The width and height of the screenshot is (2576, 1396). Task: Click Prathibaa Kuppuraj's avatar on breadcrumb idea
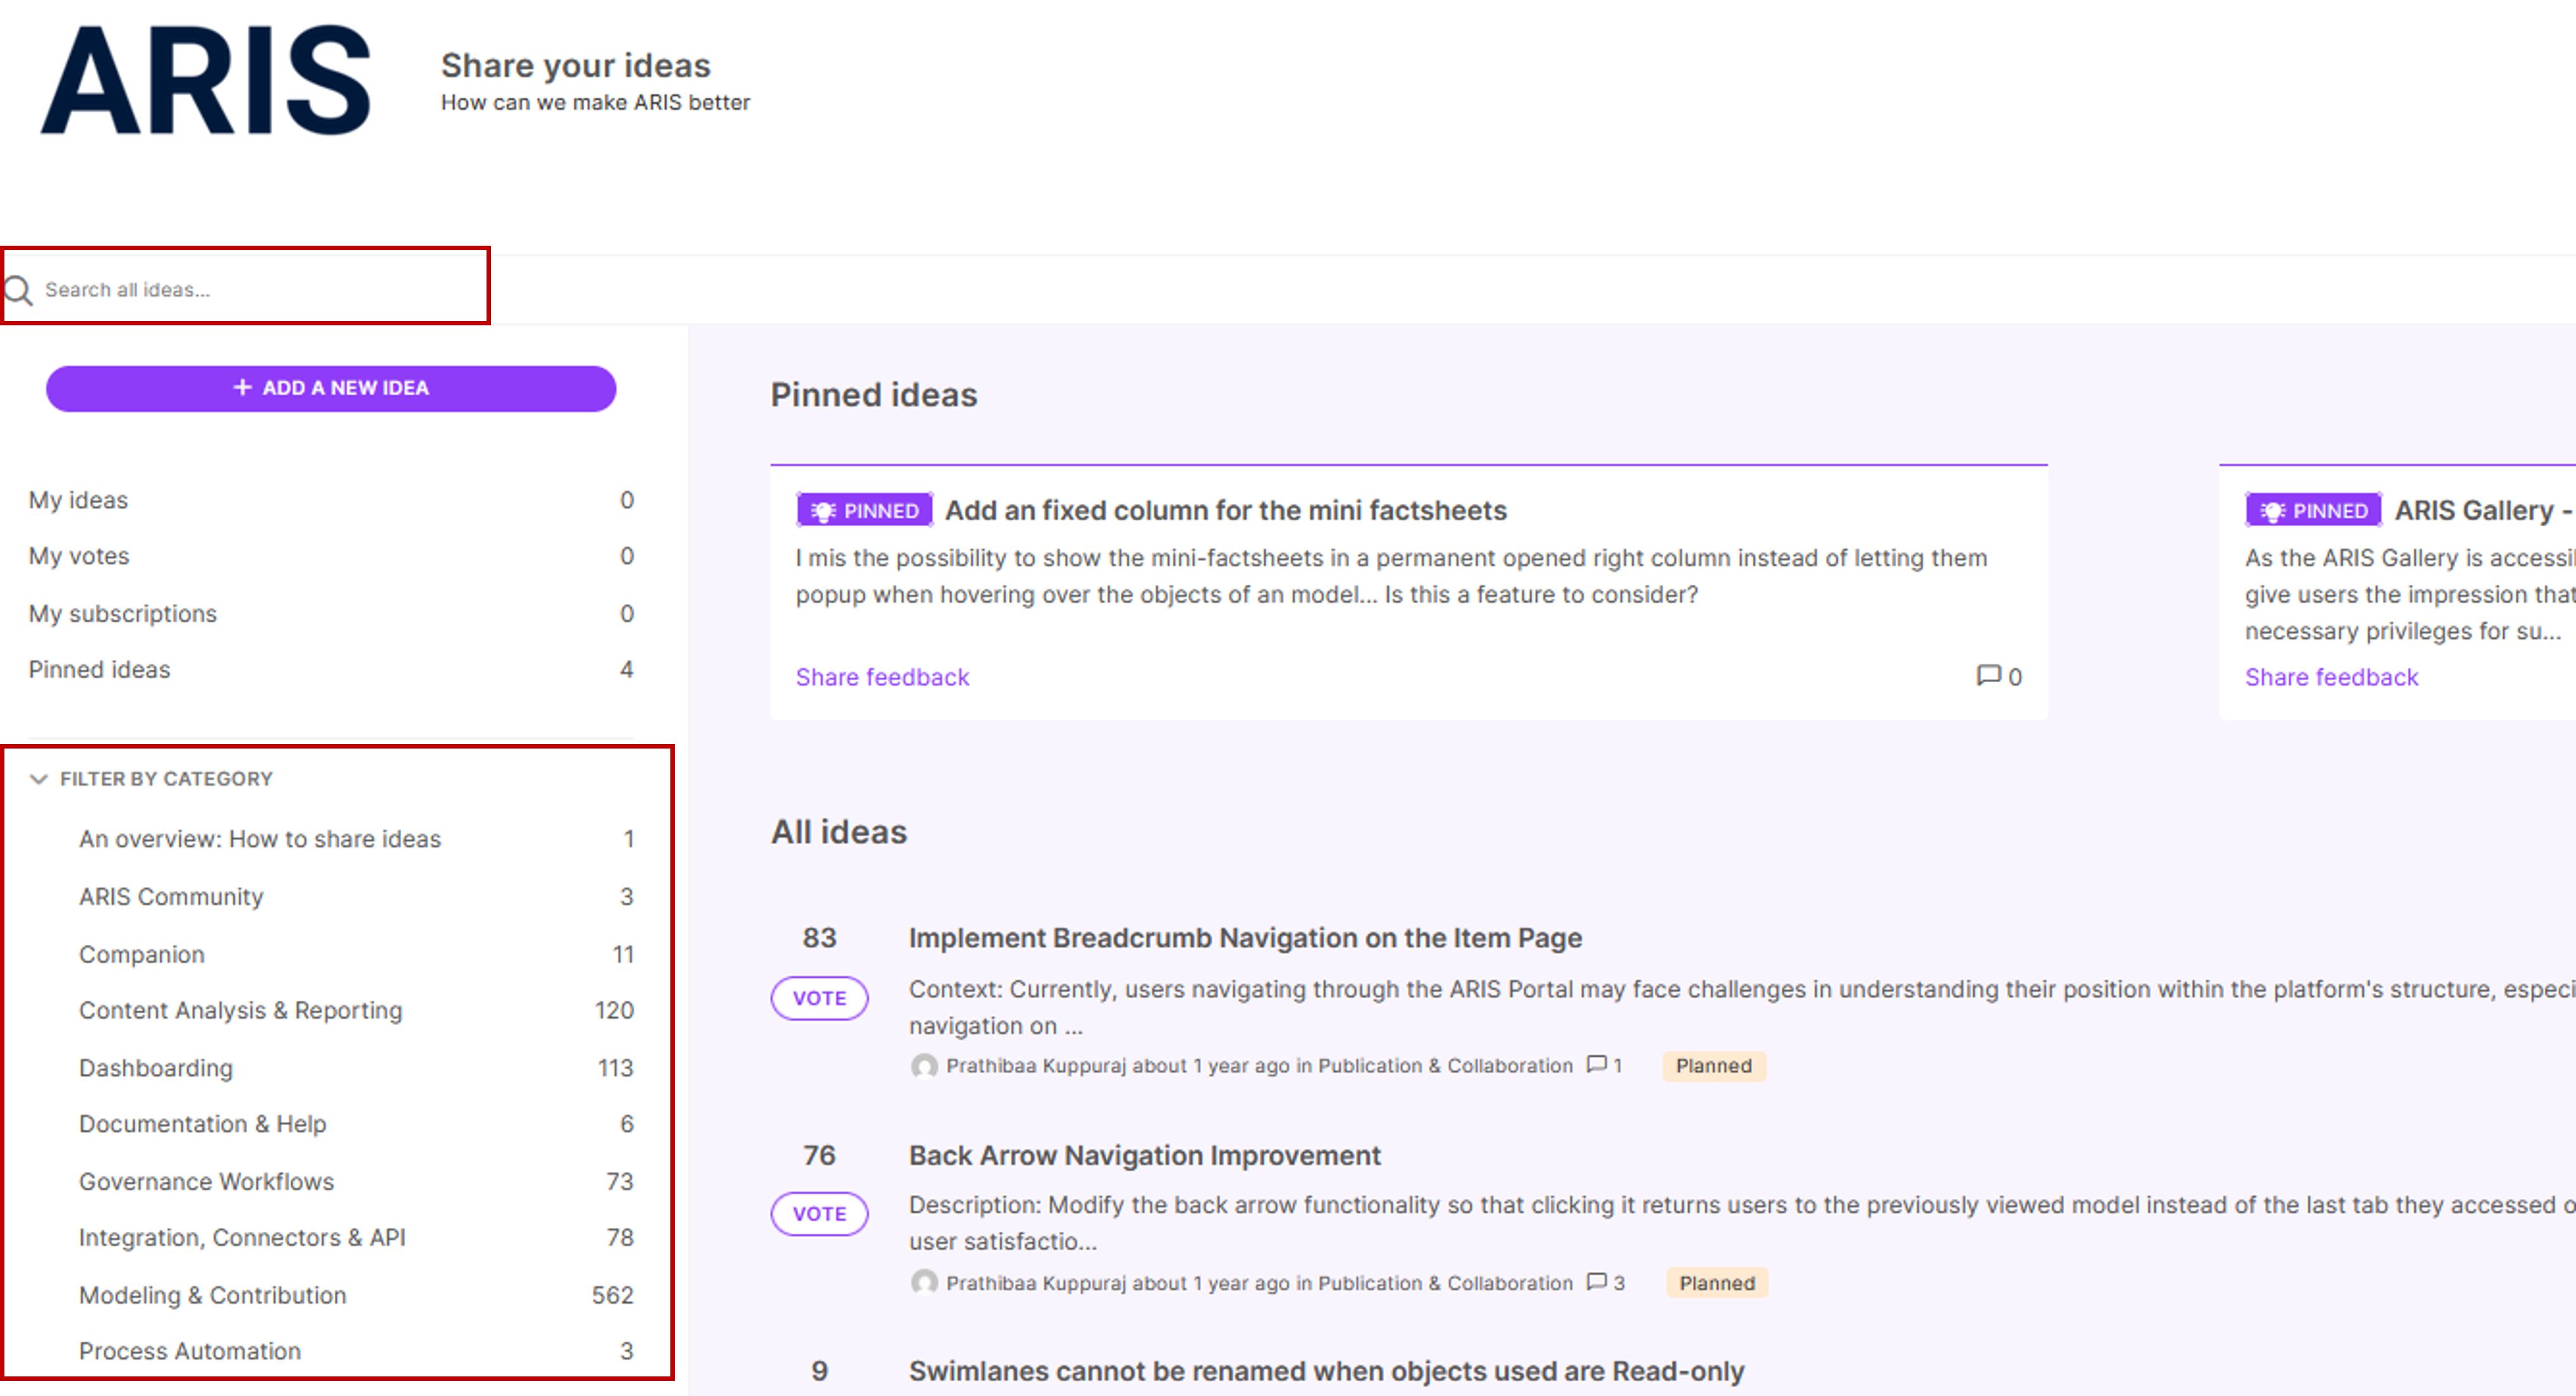(x=924, y=1065)
